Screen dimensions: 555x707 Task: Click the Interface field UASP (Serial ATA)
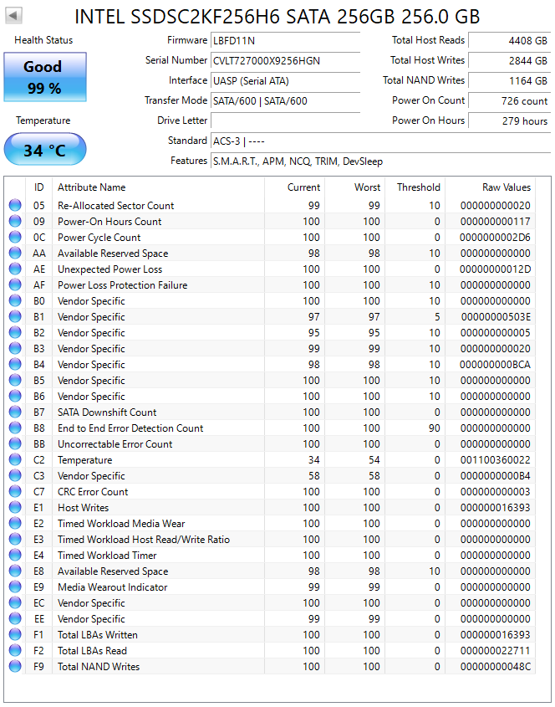[x=286, y=80]
